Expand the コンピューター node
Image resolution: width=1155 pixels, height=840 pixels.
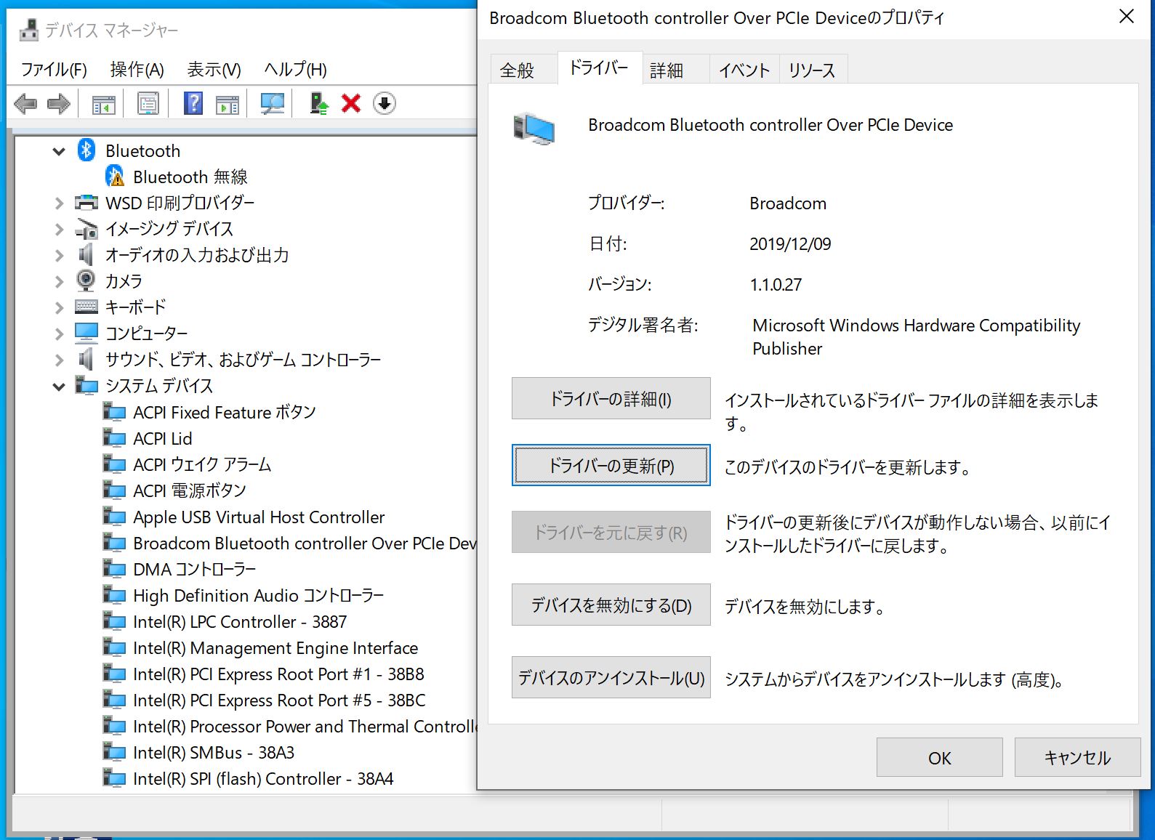coord(59,334)
